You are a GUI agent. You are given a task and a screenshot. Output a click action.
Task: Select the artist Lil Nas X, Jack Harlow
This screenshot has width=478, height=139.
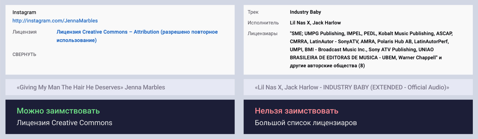click(315, 23)
